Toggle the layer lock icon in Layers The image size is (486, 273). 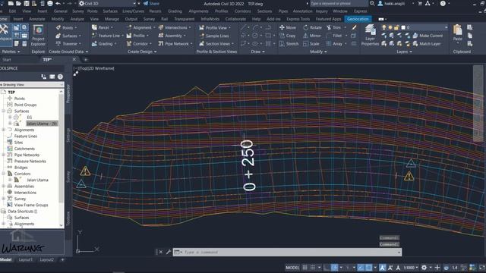coord(396,27)
